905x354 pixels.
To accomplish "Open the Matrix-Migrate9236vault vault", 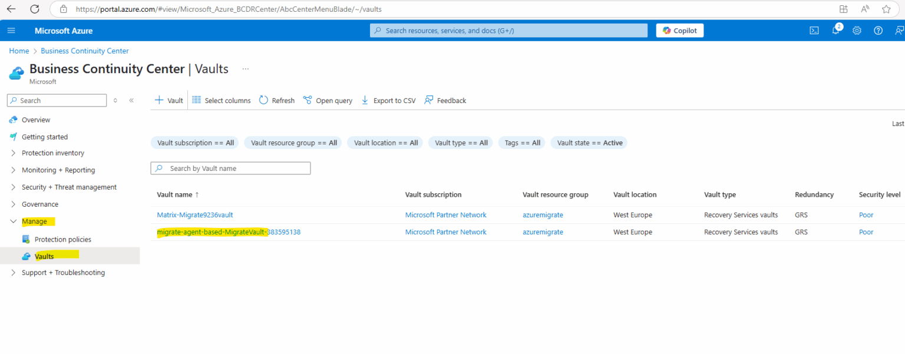I will pos(194,214).
